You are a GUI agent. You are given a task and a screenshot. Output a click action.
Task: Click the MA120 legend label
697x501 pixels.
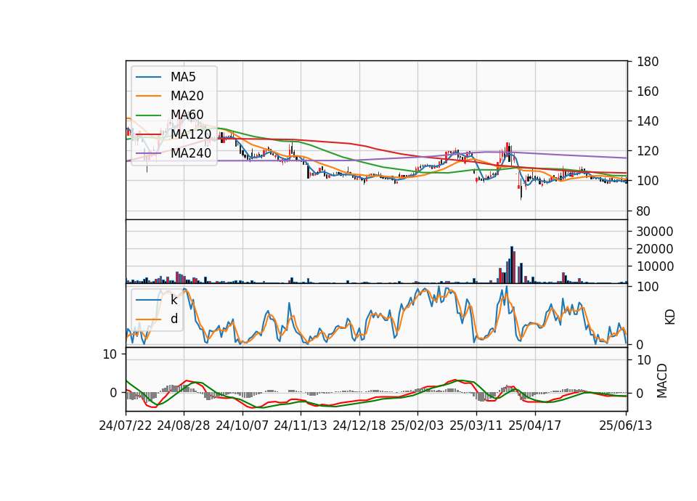(x=191, y=134)
